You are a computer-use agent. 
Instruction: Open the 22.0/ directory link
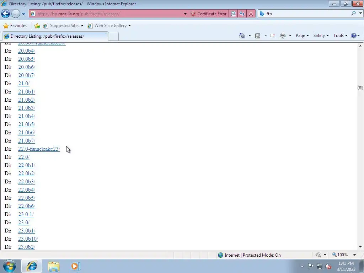click(x=24, y=157)
